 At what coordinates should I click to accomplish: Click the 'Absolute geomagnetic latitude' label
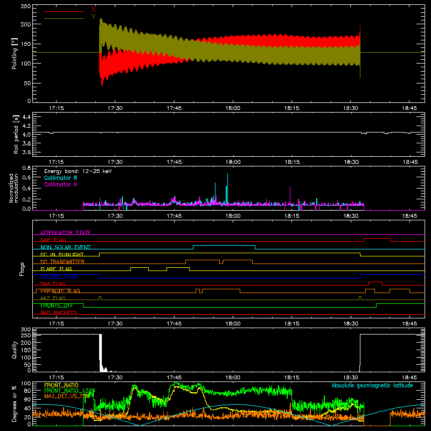coord(372,385)
